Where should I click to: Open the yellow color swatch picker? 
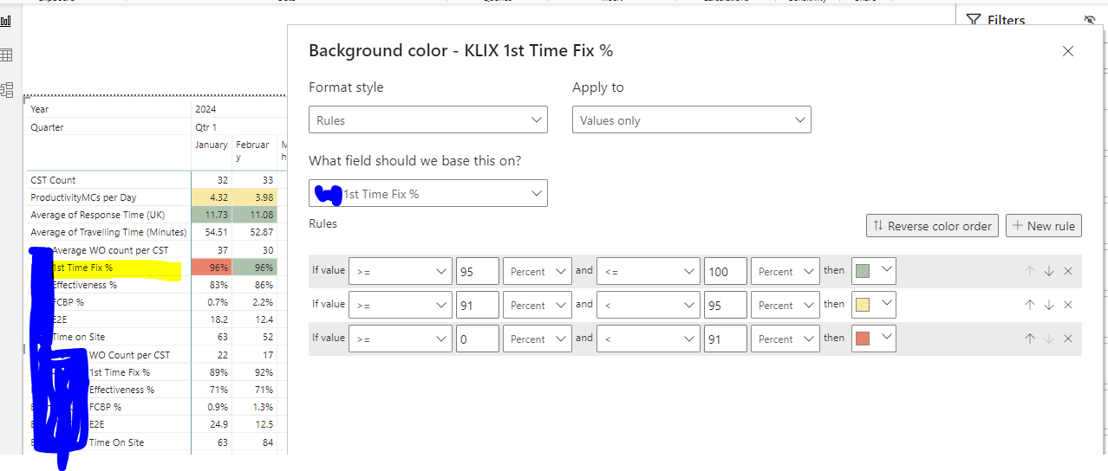(874, 305)
